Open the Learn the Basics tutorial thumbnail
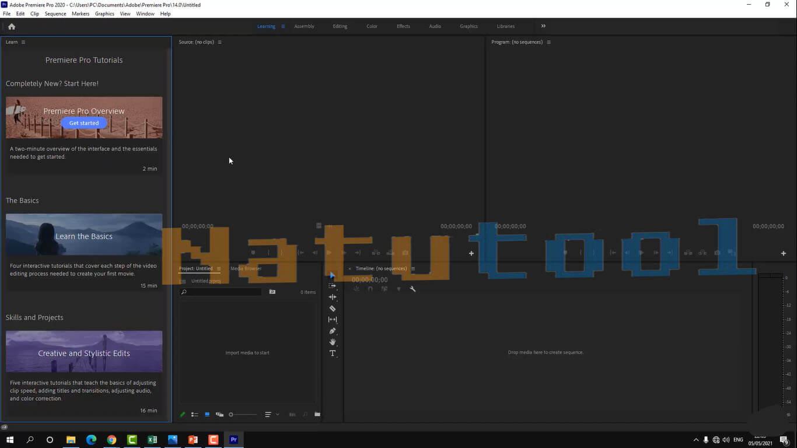 84,235
